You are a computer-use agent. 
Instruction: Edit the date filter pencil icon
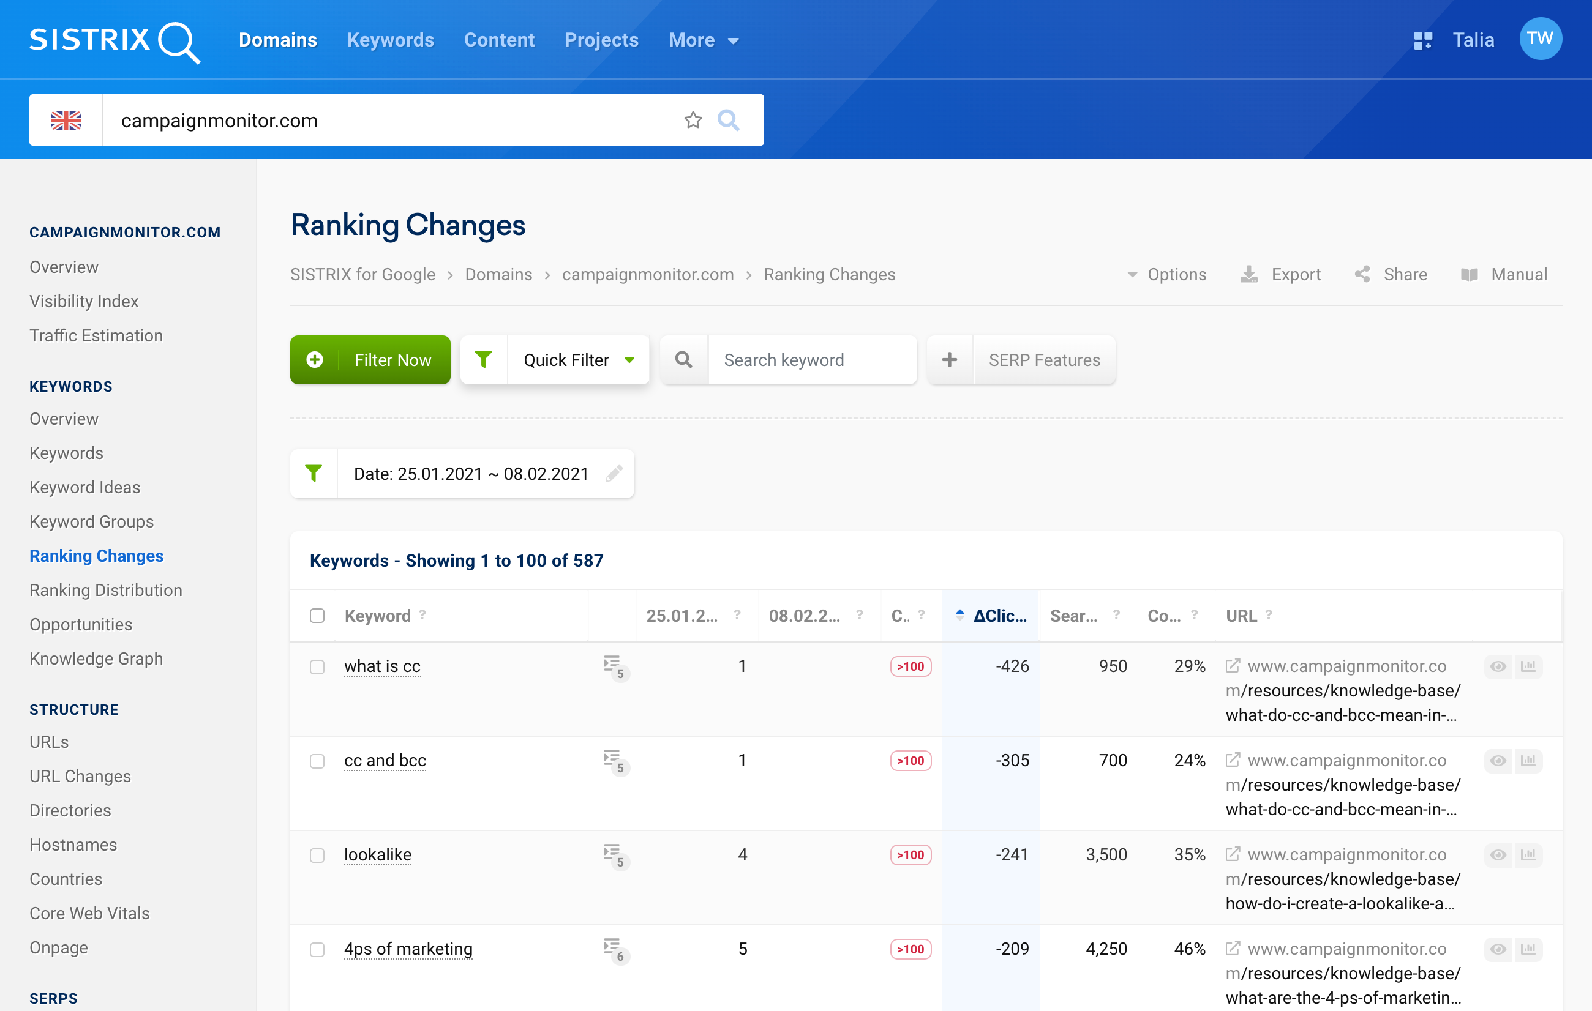click(x=614, y=474)
